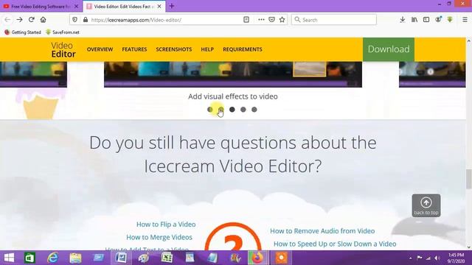Click the taskbar clock 1:45 PM
Screen dimensions: 472x265
tap(456, 258)
